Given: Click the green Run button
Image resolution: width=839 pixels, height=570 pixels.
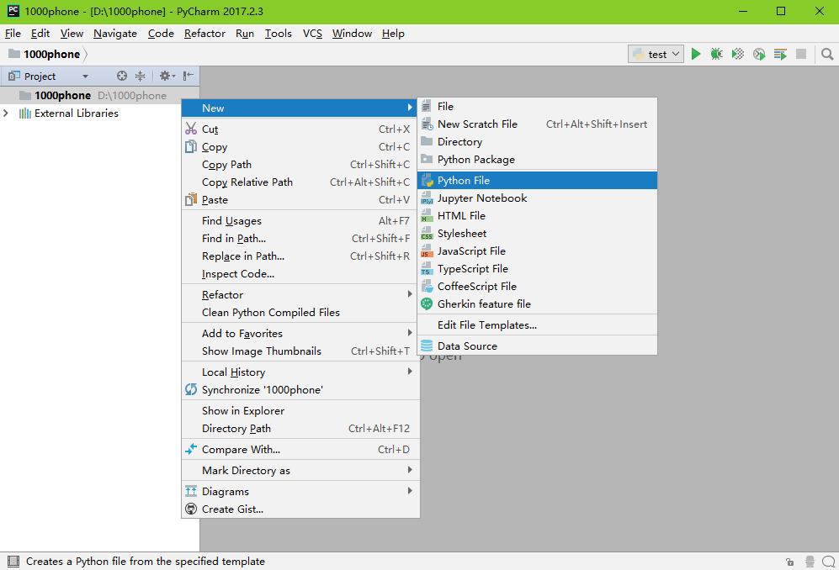Looking at the screenshot, I should (x=696, y=54).
